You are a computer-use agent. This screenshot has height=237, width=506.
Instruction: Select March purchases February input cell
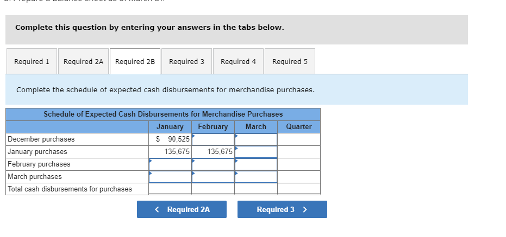click(x=213, y=176)
